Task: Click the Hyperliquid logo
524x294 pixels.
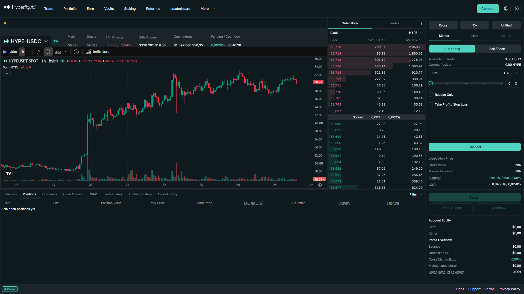Action: click(20, 7)
